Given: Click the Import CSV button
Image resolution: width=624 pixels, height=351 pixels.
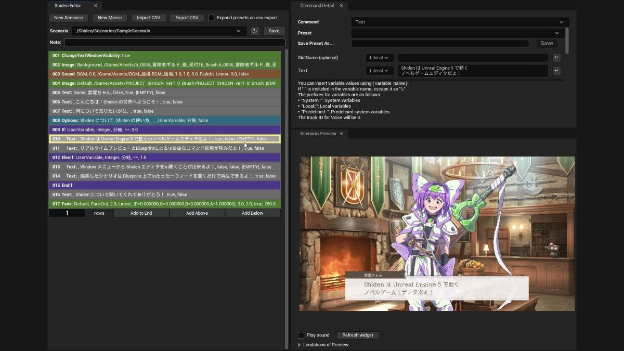Looking at the screenshot, I should coord(148,18).
